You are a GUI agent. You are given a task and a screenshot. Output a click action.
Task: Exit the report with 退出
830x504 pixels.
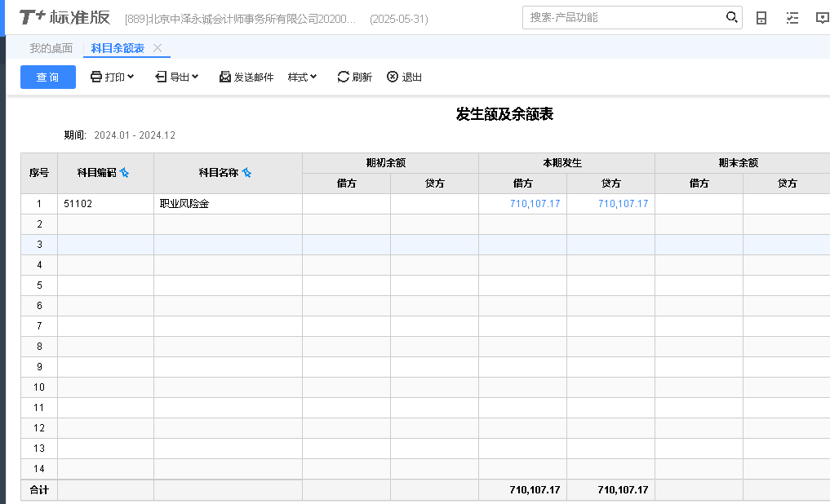pyautogui.click(x=405, y=77)
